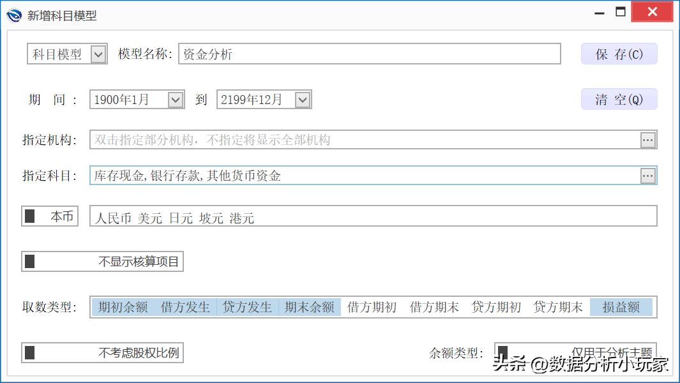Deselect the highlighted 期末余额 option
The width and height of the screenshot is (680, 383).
(310, 306)
